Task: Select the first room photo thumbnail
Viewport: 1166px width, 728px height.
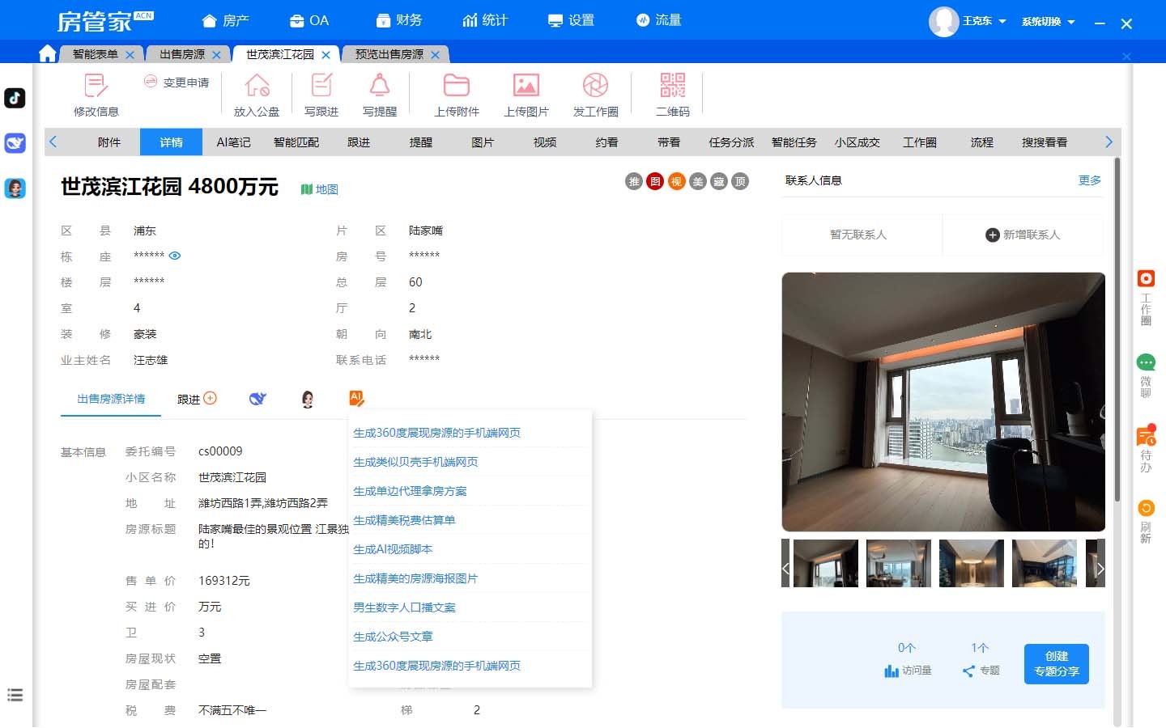Action: 825,563
